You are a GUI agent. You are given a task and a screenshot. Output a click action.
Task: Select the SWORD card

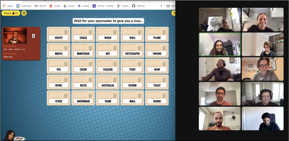pyautogui.click(x=157, y=50)
